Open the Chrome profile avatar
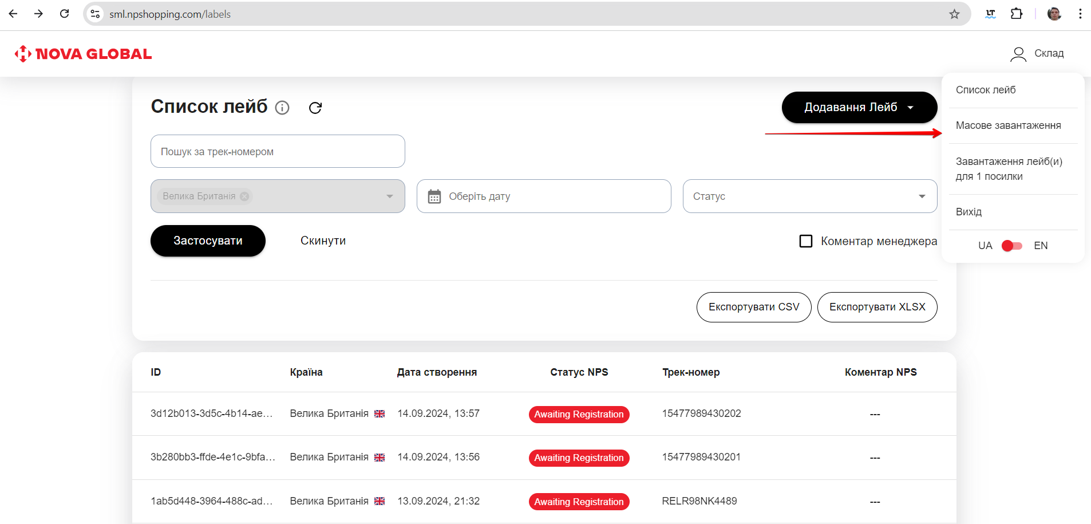 pyautogui.click(x=1054, y=14)
